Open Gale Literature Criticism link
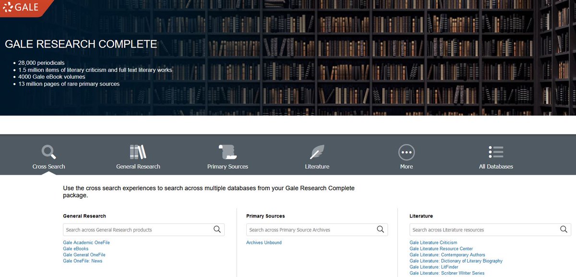 pos(433,242)
